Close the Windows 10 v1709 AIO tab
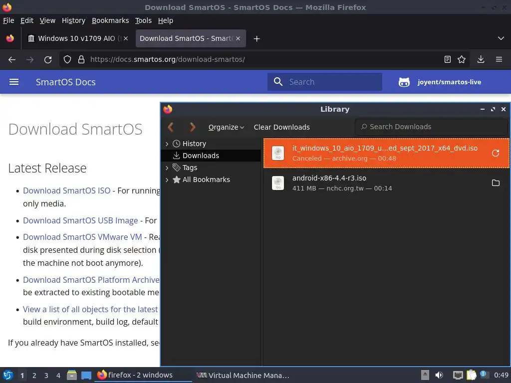 point(126,38)
